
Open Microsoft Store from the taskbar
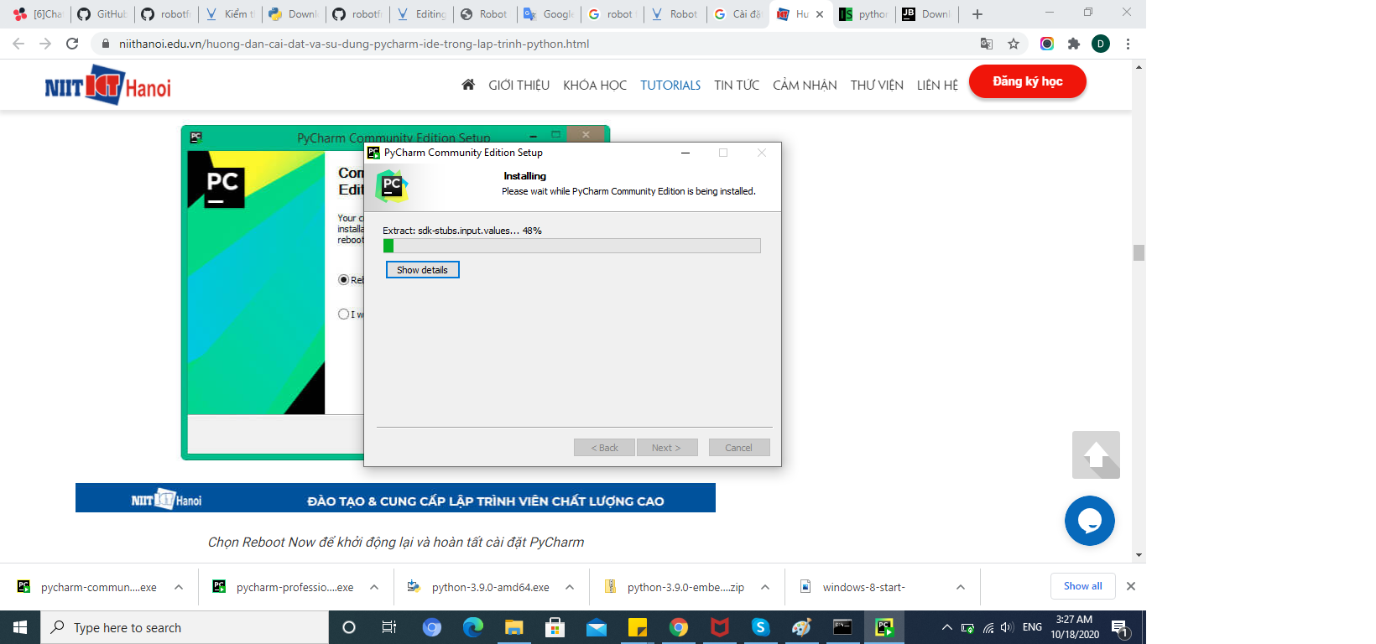555,627
